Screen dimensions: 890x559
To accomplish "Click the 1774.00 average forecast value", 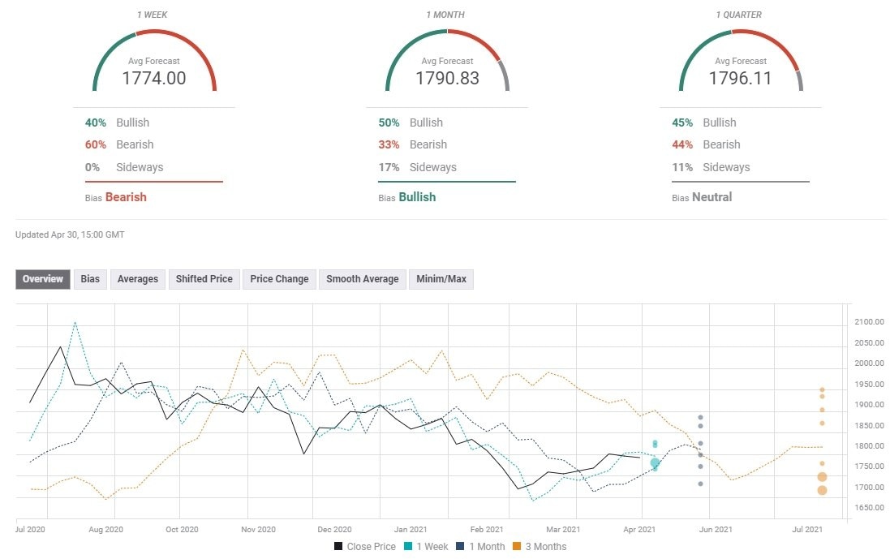I will point(154,78).
